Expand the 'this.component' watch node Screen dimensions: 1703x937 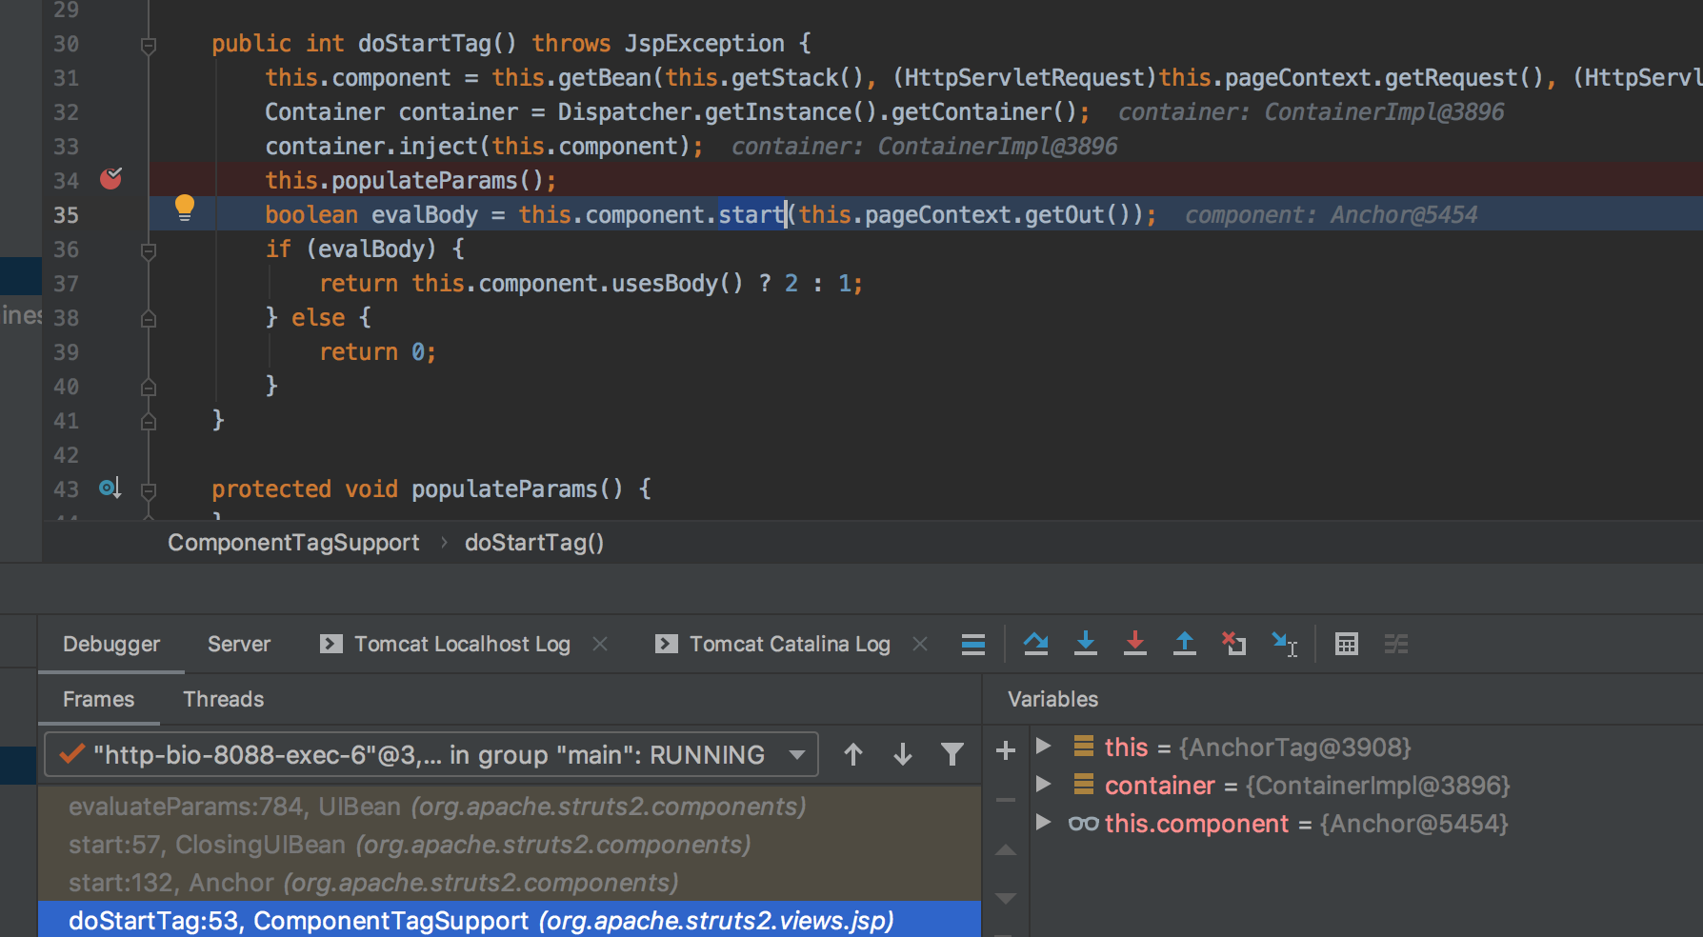coord(1043,823)
